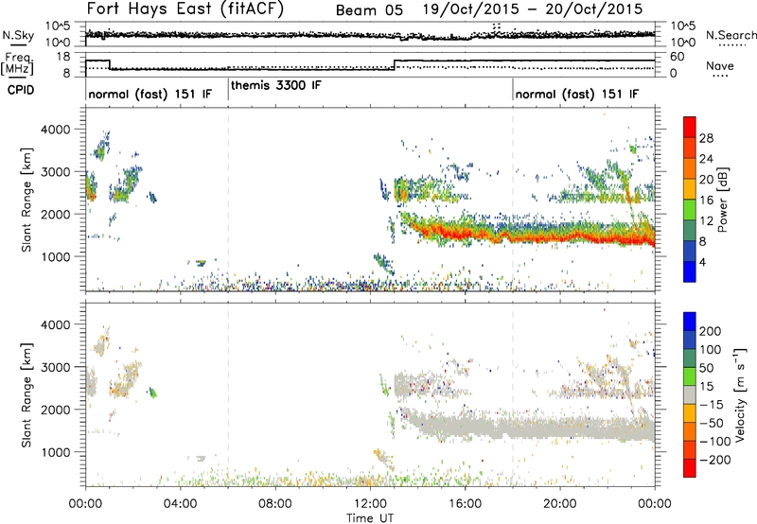The width and height of the screenshot is (757, 524).
Task: Click the date range '19/Oct/2015 – 20/Oct/2015'
Action: [533, 9]
